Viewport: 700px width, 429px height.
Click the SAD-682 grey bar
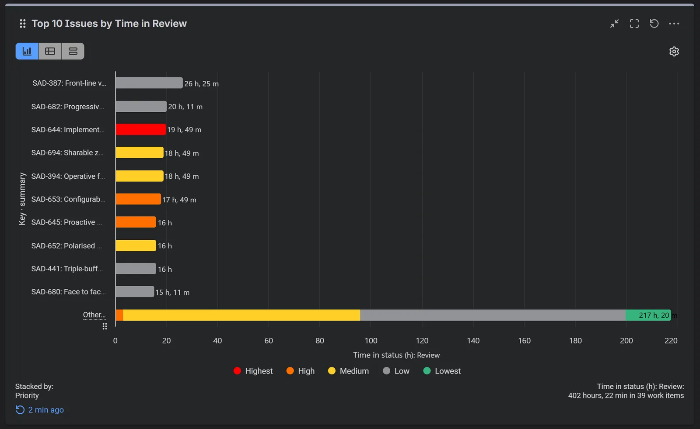pyautogui.click(x=141, y=107)
